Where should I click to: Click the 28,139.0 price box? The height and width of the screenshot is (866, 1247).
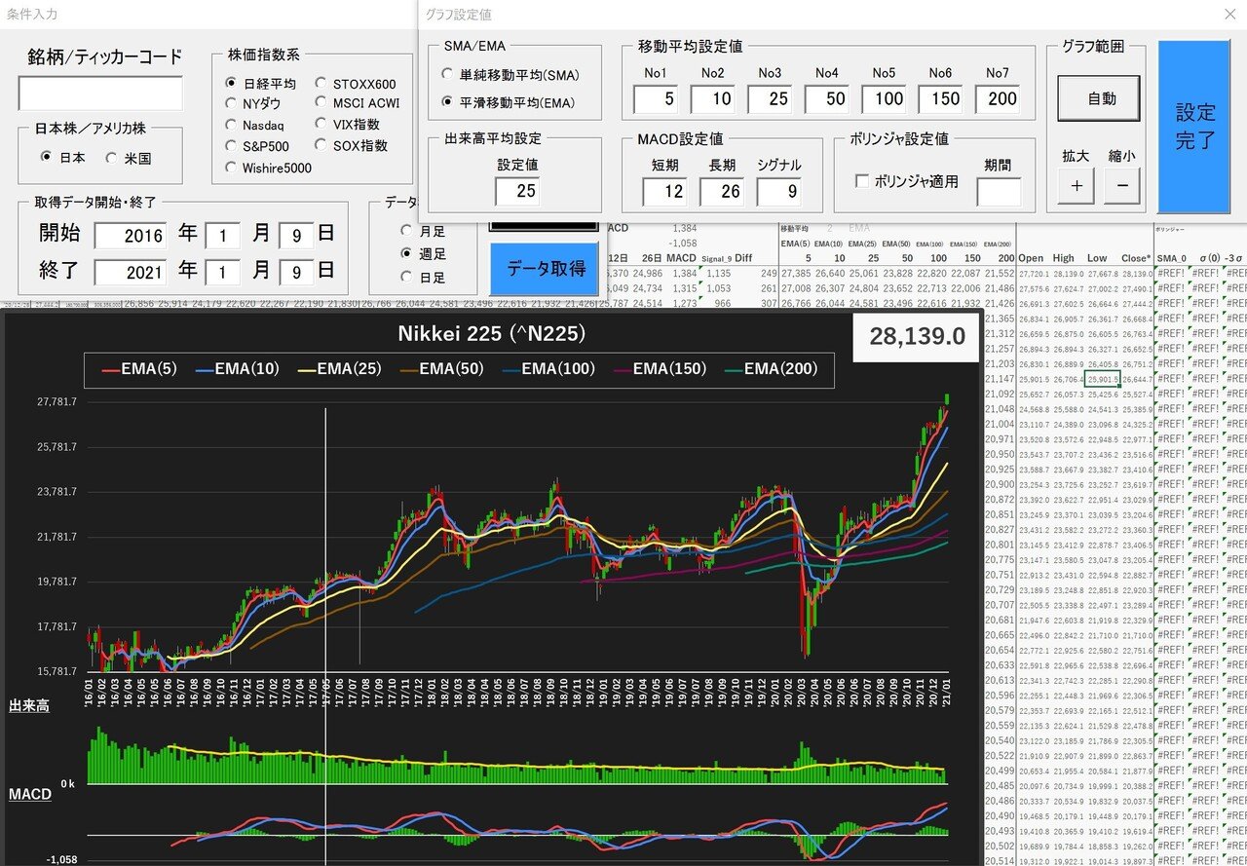[916, 337]
